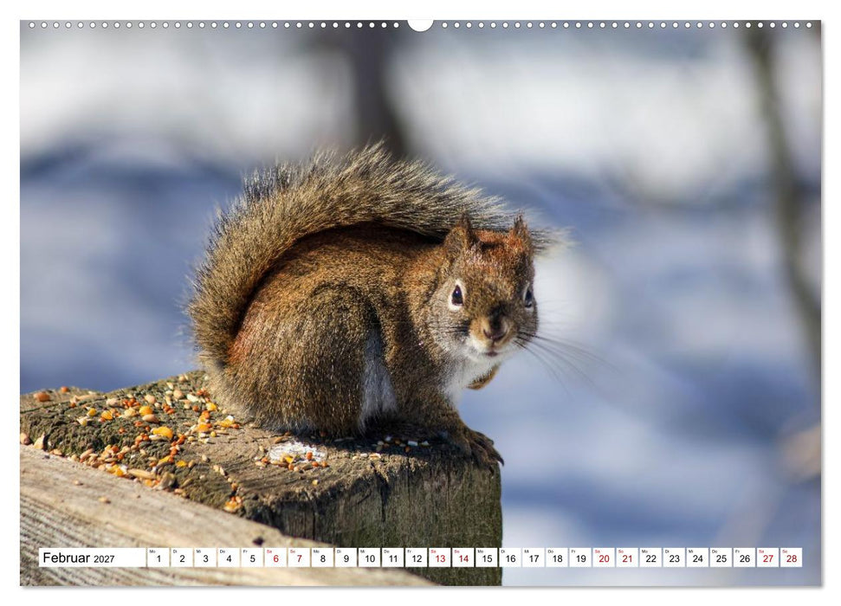Choose date 12 in the date row
Screen dimensions: 841x606
[417, 558]
